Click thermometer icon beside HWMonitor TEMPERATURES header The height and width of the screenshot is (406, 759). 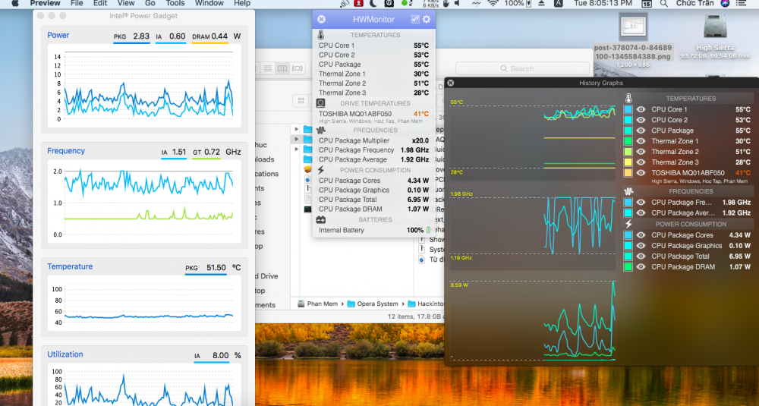(x=321, y=35)
